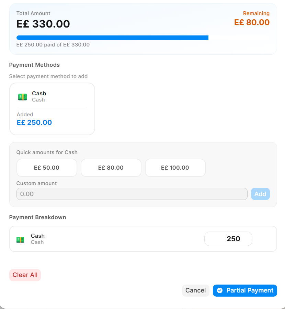Viewport: 285px width, 309px height.
Task: Click the cash icon in Payment Methods card
Action: (x=22, y=97)
